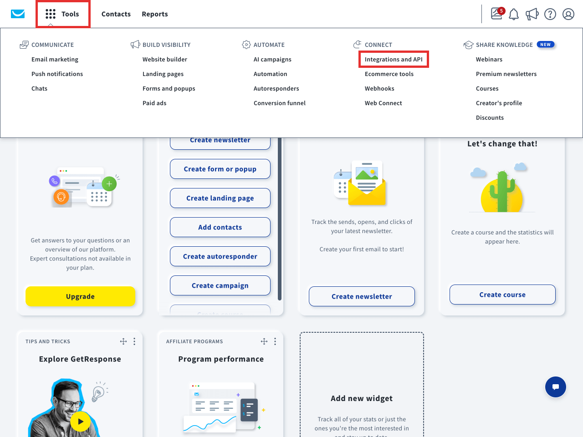The height and width of the screenshot is (437, 583).
Task: Click the megaphone announcements icon
Action: (x=532, y=14)
